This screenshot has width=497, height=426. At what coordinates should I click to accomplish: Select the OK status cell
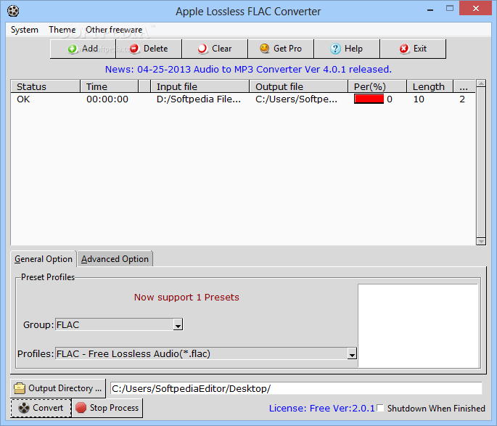pos(23,99)
